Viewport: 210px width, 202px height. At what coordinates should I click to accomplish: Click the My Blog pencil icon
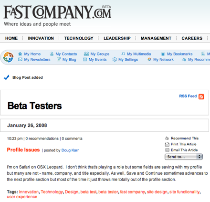59,59
